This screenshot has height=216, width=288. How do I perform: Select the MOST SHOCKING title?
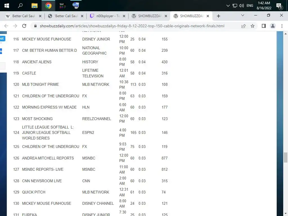tap(37, 119)
